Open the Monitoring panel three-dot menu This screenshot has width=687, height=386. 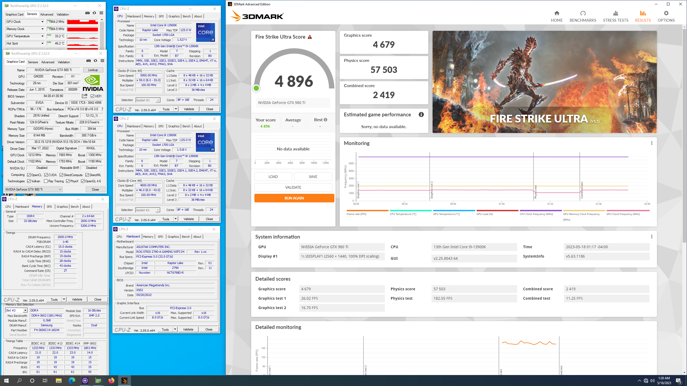652,143
